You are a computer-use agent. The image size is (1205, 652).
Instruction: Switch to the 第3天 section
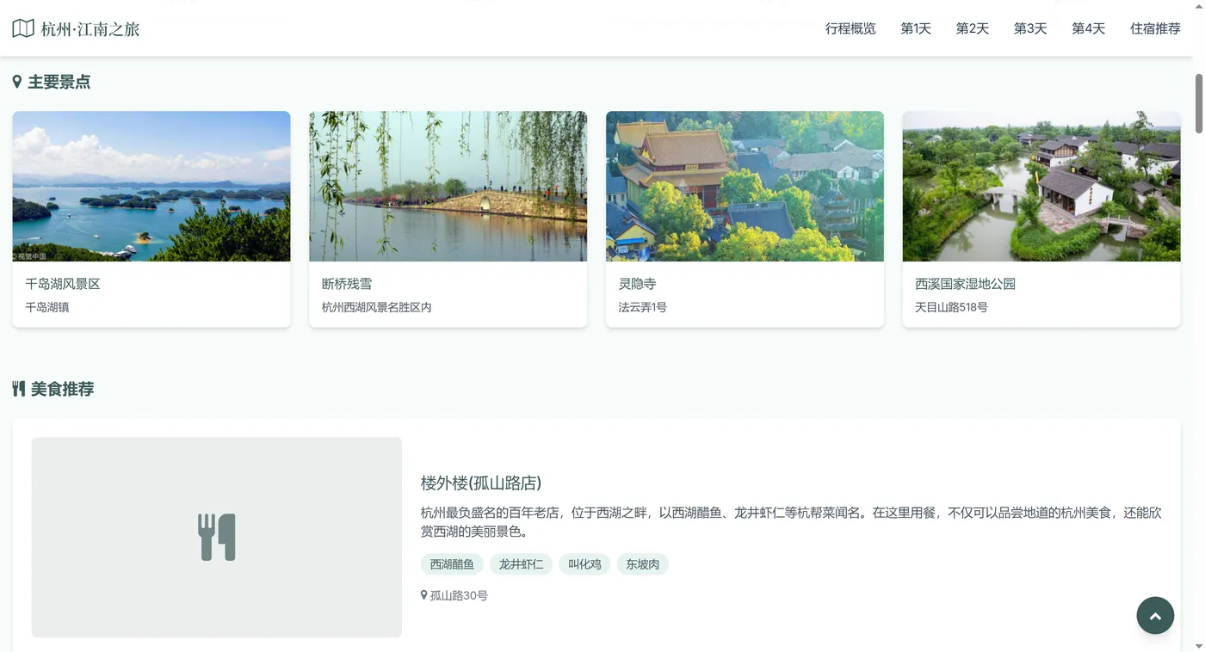1029,28
